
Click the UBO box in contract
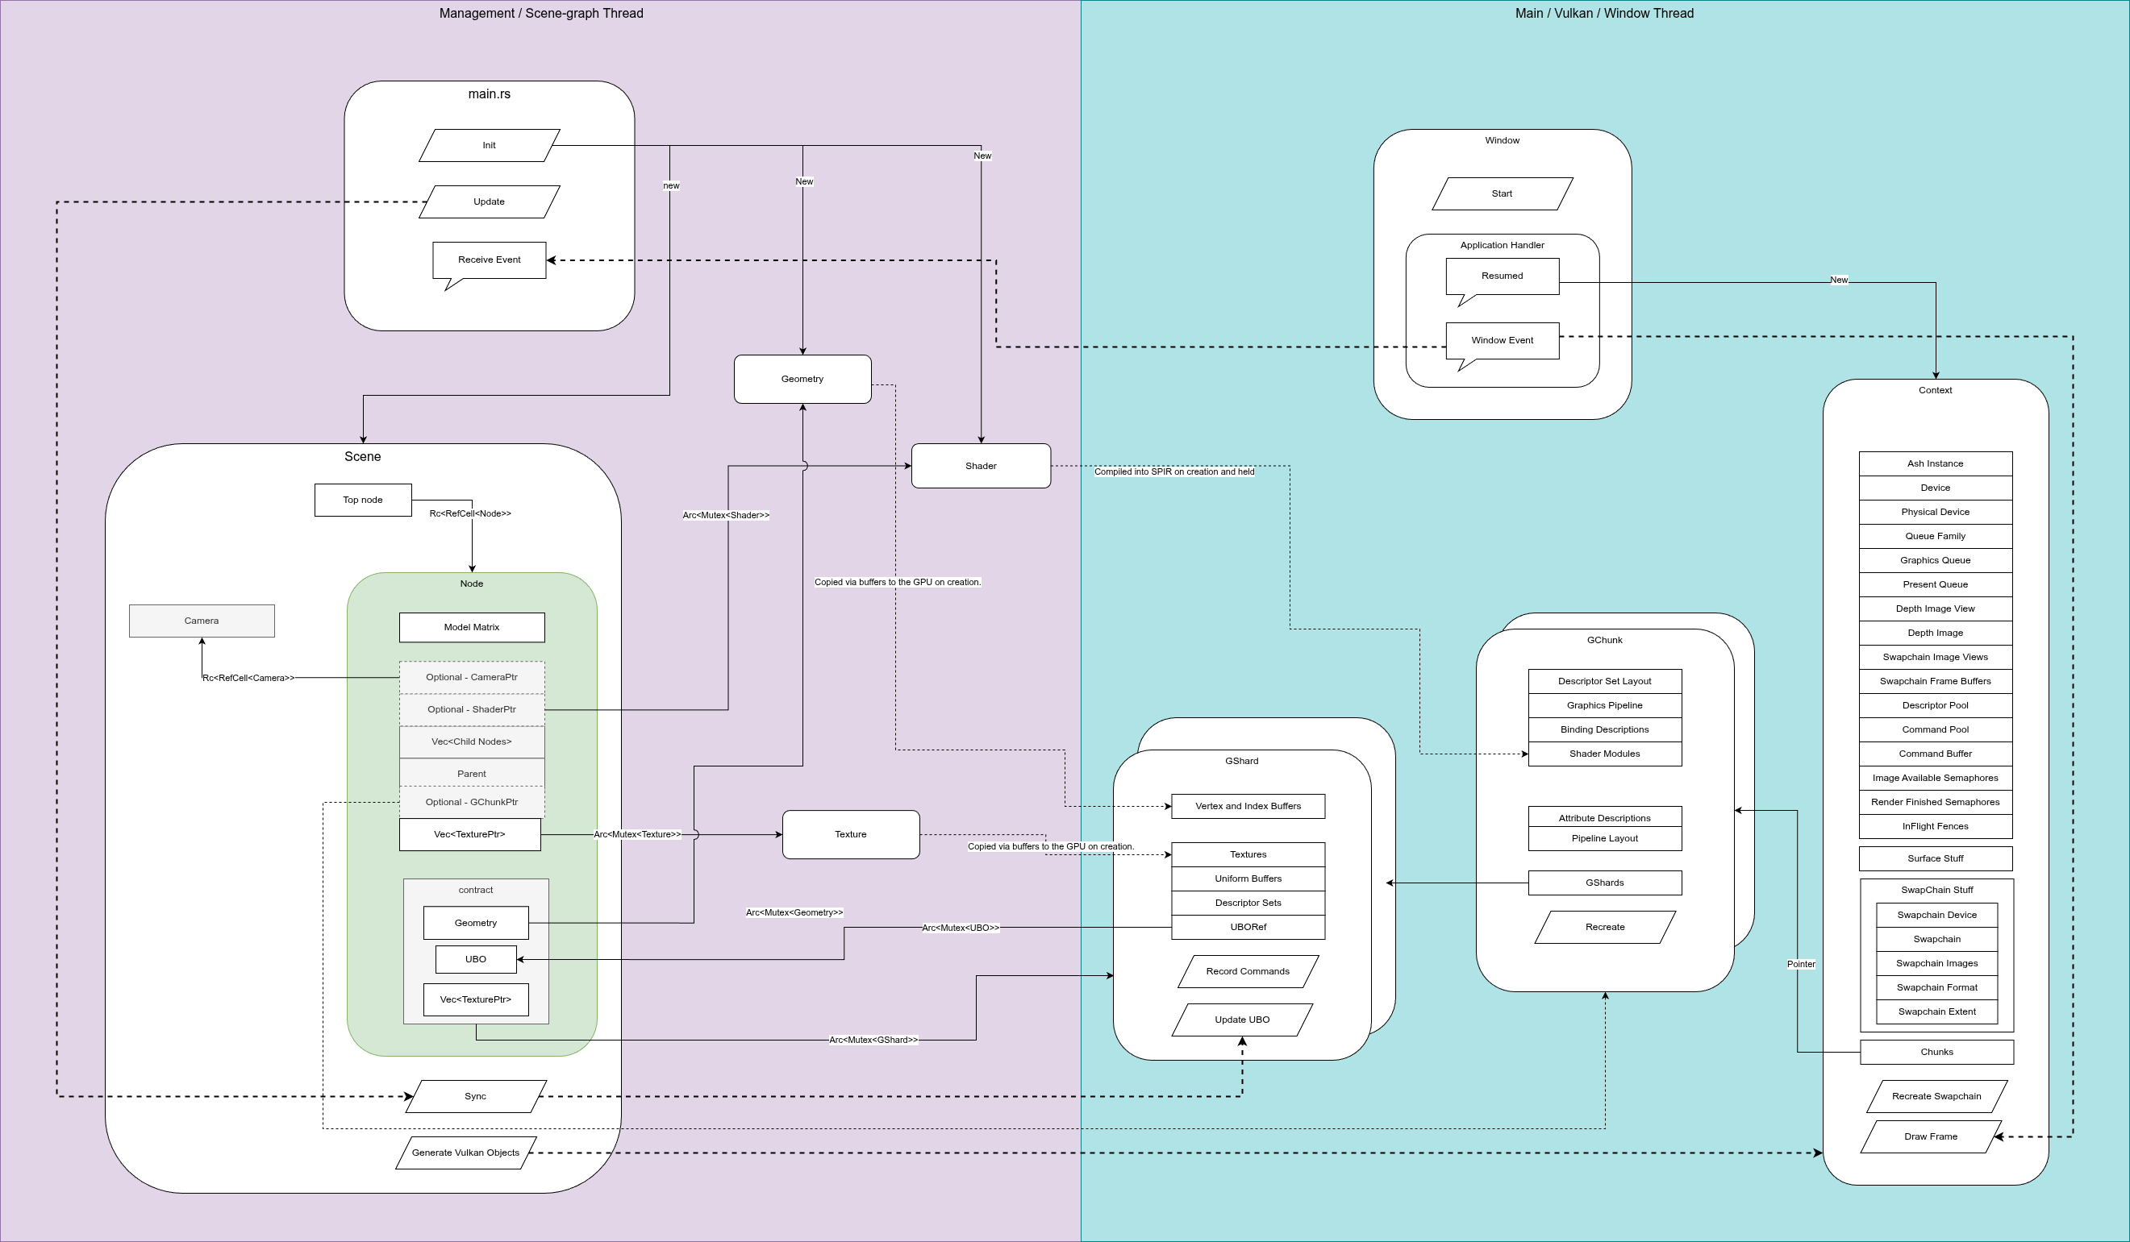coord(476,959)
